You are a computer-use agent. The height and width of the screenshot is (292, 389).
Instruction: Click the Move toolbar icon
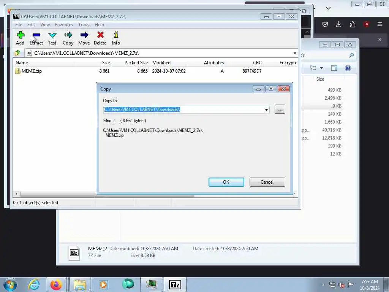[84, 38]
